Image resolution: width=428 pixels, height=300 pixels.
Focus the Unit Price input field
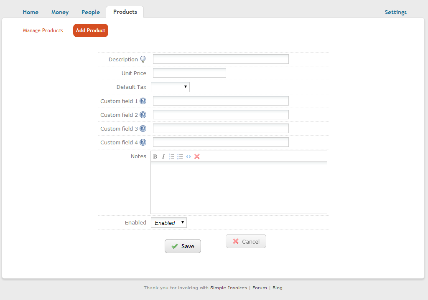(x=189, y=73)
